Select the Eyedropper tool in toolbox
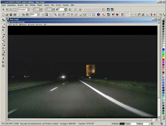The image size is (166, 126). (3, 37)
